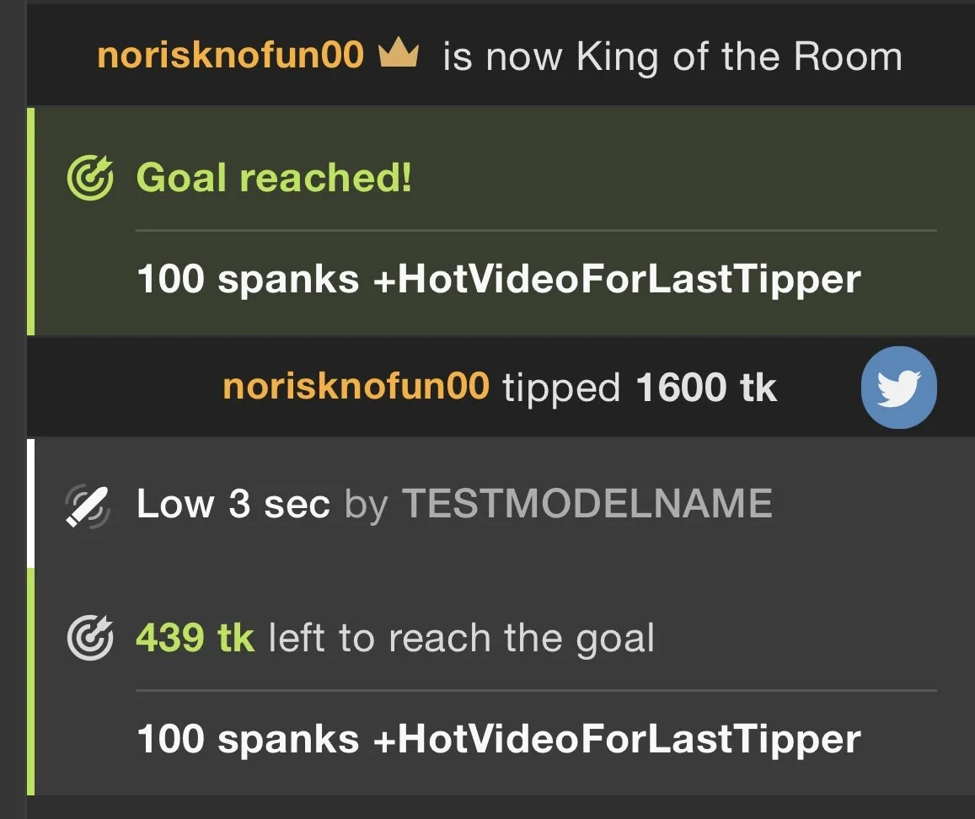Click the green "439 tk" remaining amount
This screenshot has width=975, height=819.
[x=195, y=638]
